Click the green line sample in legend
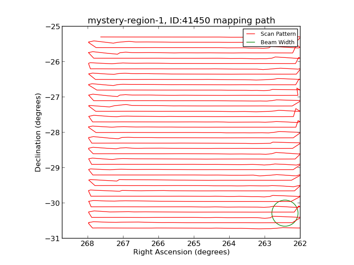 pos(250,42)
